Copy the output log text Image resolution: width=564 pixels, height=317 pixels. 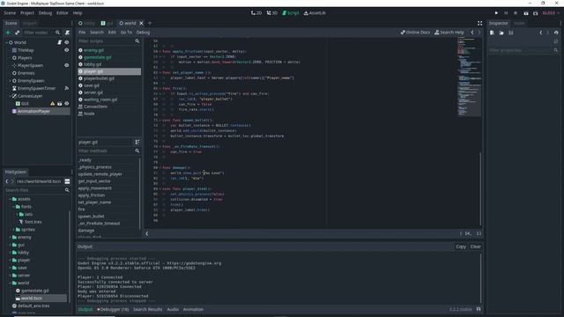[461, 247]
